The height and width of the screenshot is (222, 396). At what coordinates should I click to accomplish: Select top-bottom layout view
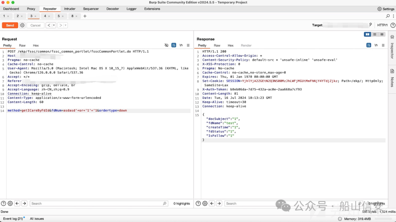coord(375,34)
